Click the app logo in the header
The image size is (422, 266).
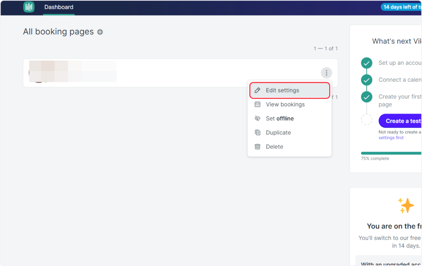29,7
